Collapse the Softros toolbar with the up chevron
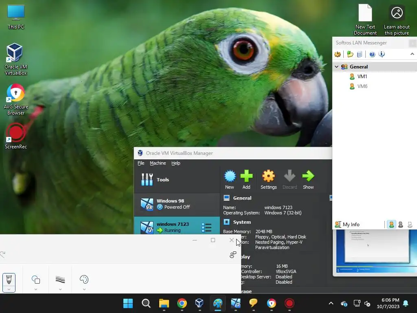This screenshot has width=417, height=313. point(412,54)
